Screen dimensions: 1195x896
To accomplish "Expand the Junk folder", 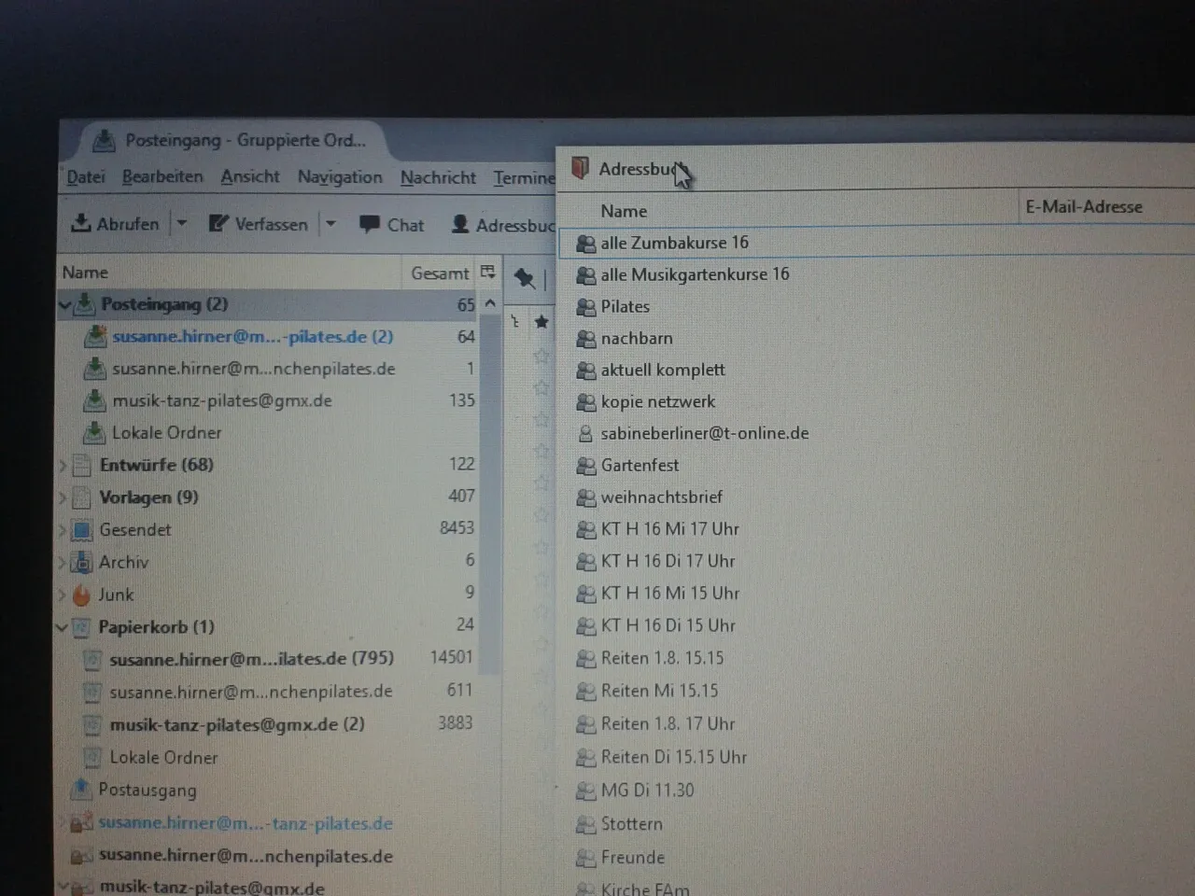I will tap(63, 595).
